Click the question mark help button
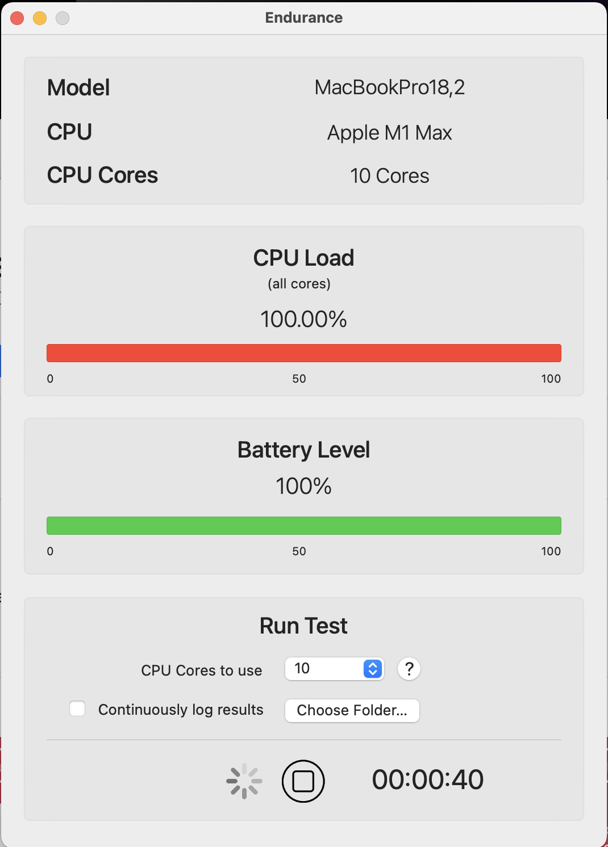Image resolution: width=608 pixels, height=847 pixels. [409, 669]
